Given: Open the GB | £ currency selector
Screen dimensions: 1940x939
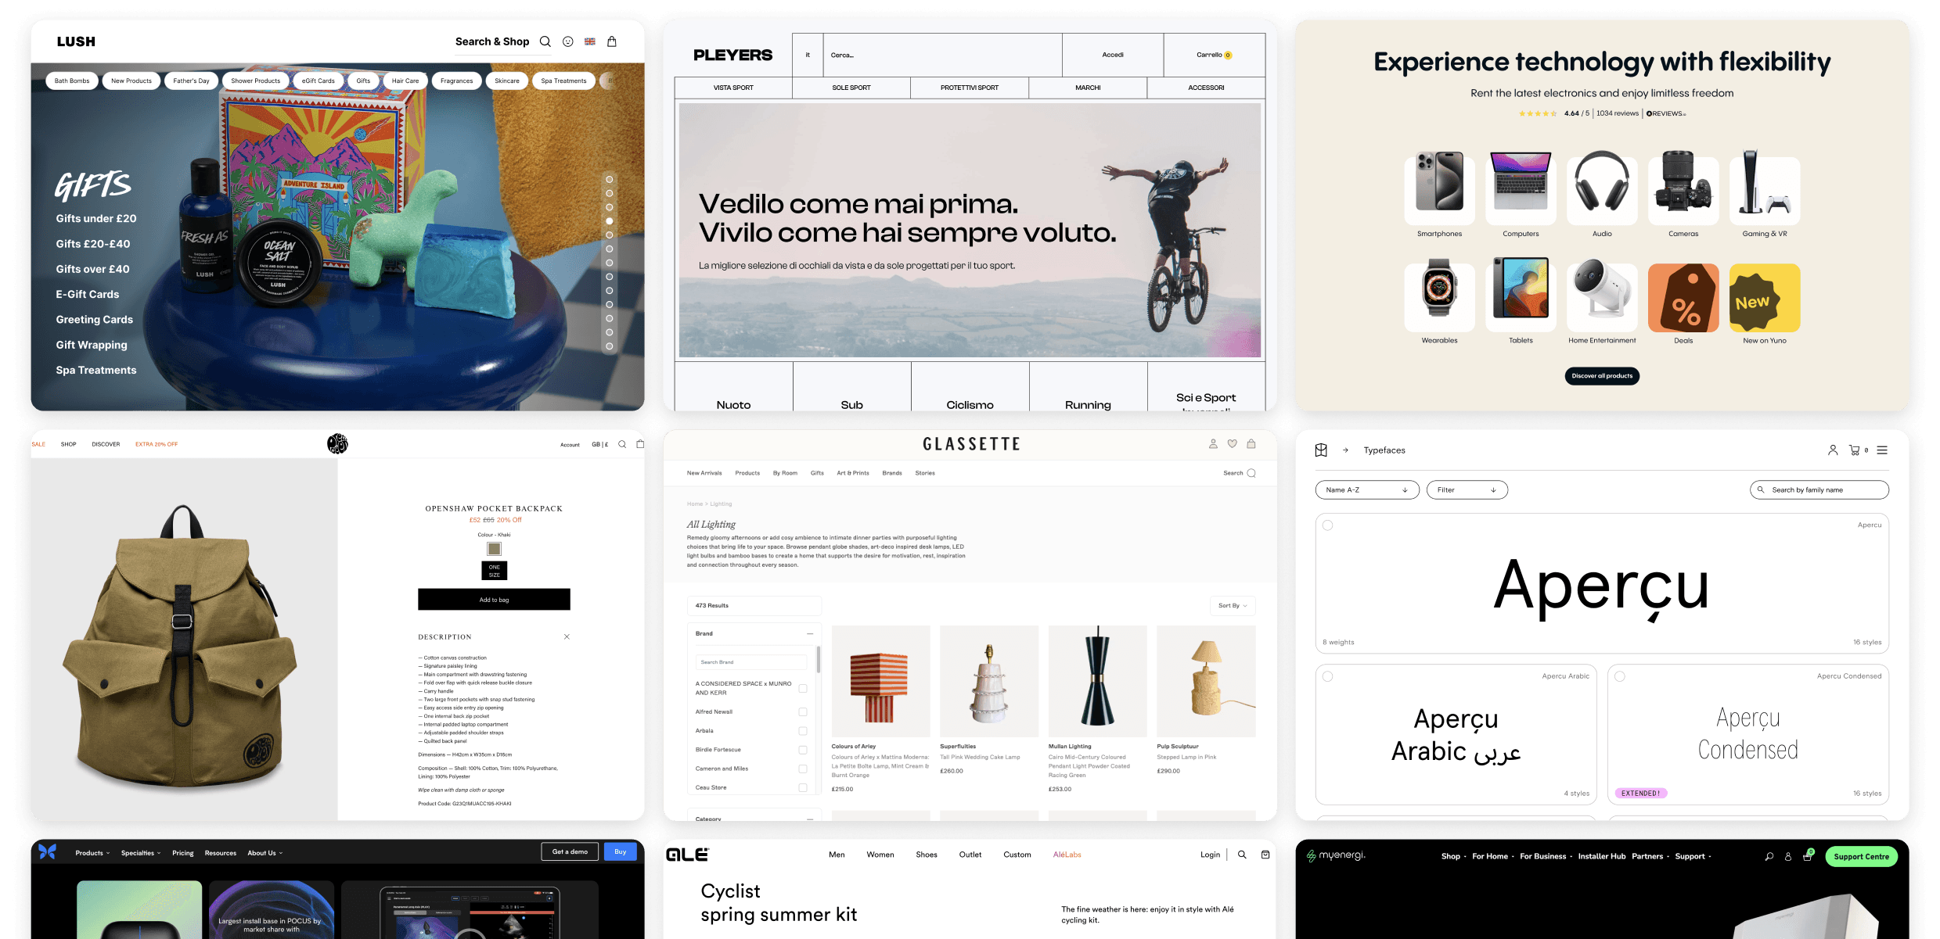Looking at the screenshot, I should click(x=600, y=444).
